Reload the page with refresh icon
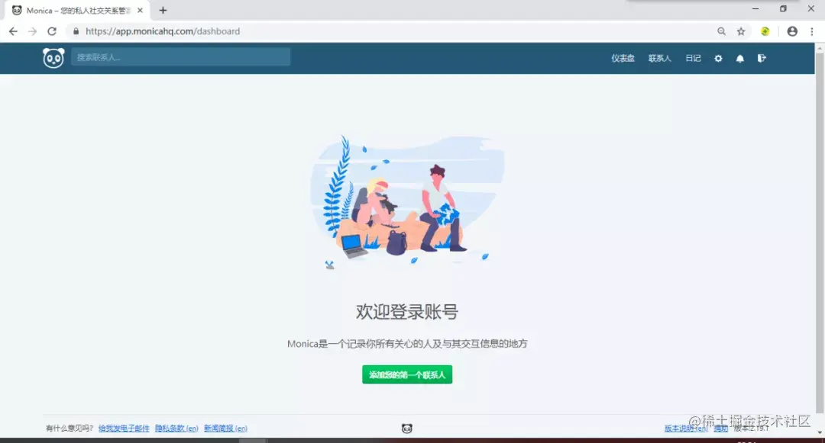 [52, 31]
